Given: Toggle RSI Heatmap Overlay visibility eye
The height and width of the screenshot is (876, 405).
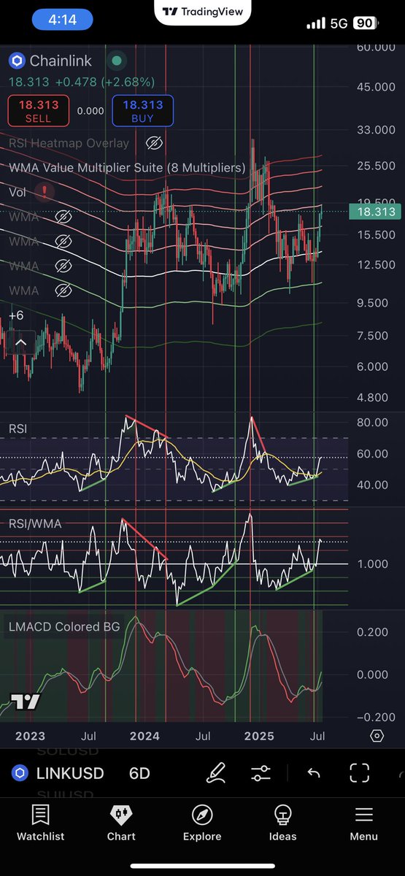Looking at the screenshot, I should coord(153,143).
